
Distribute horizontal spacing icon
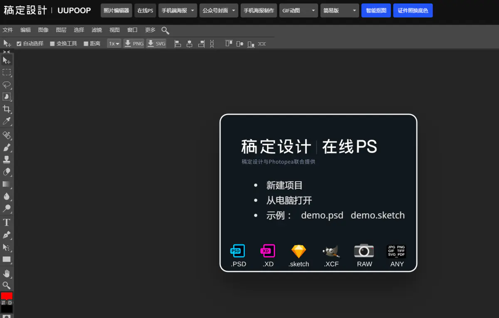coord(262,44)
